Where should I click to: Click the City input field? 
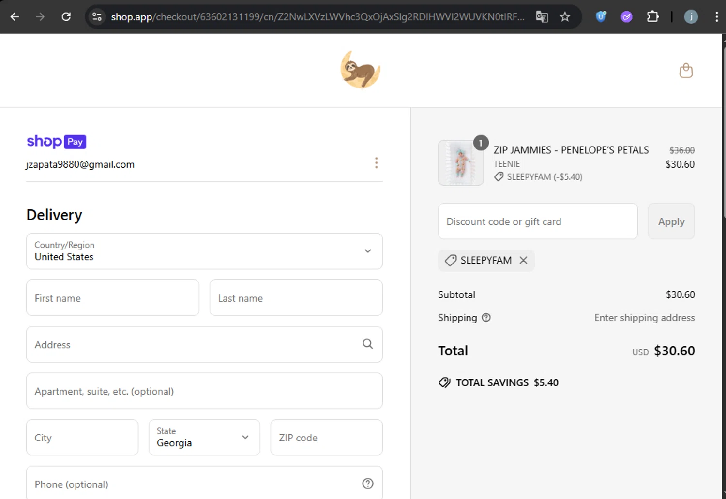pos(82,437)
